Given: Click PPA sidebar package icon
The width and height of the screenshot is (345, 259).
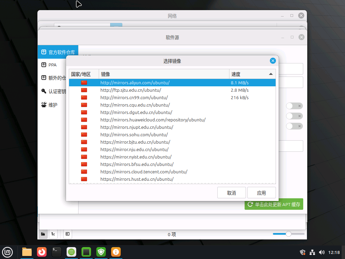Looking at the screenshot, I should (44, 65).
